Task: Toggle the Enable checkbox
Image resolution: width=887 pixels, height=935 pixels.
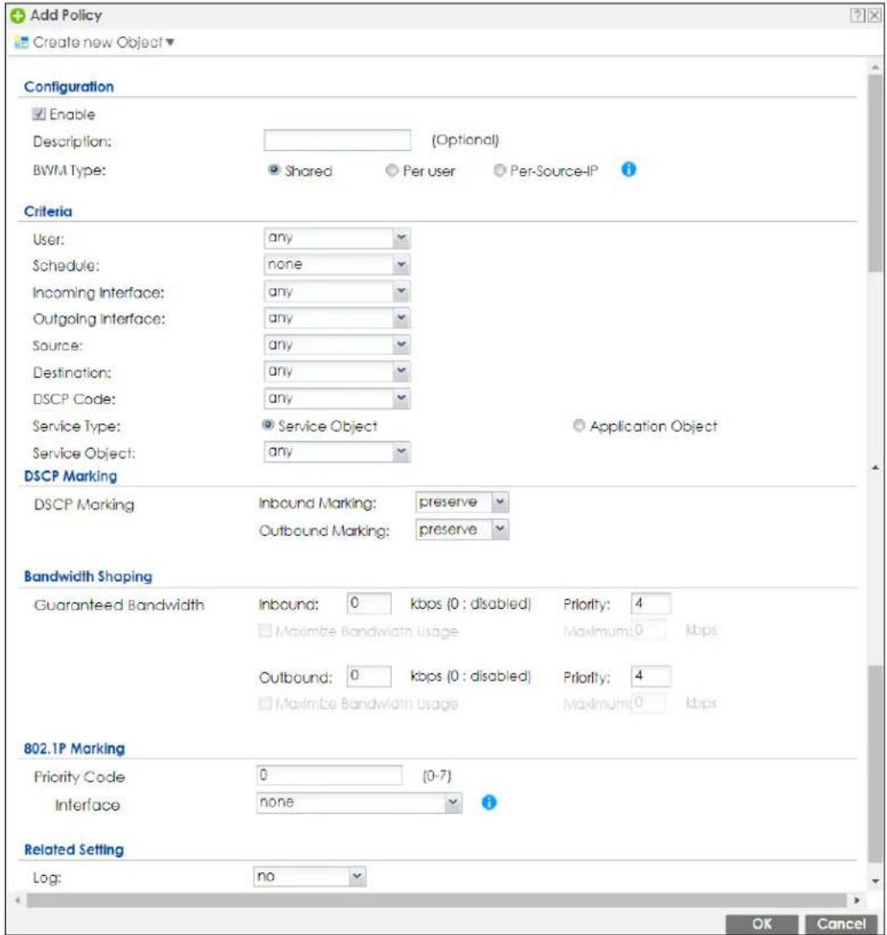Action: click(x=39, y=114)
